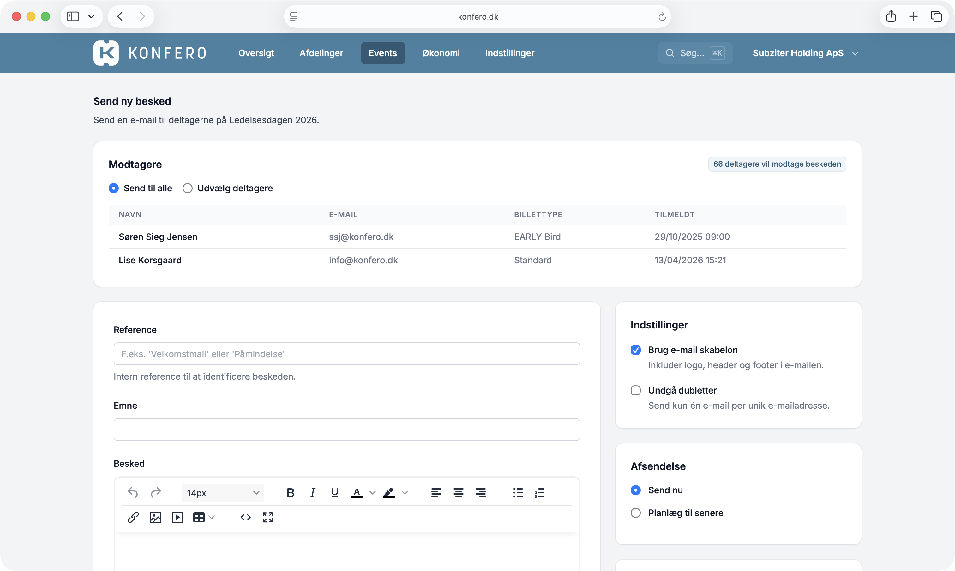Toggle fullscreen mode for the editor
This screenshot has height=571, width=955.
[267, 517]
